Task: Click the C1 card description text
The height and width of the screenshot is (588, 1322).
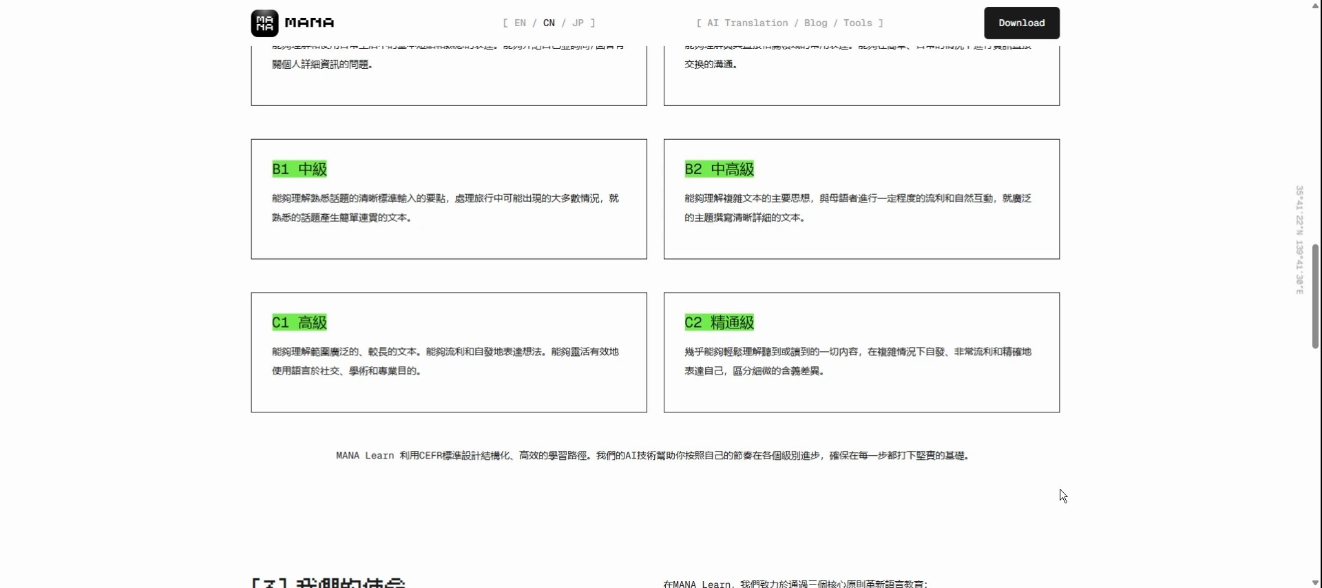Action: (445, 361)
